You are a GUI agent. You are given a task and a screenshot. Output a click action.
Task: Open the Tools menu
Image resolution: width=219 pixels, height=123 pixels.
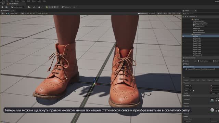point(23,1)
